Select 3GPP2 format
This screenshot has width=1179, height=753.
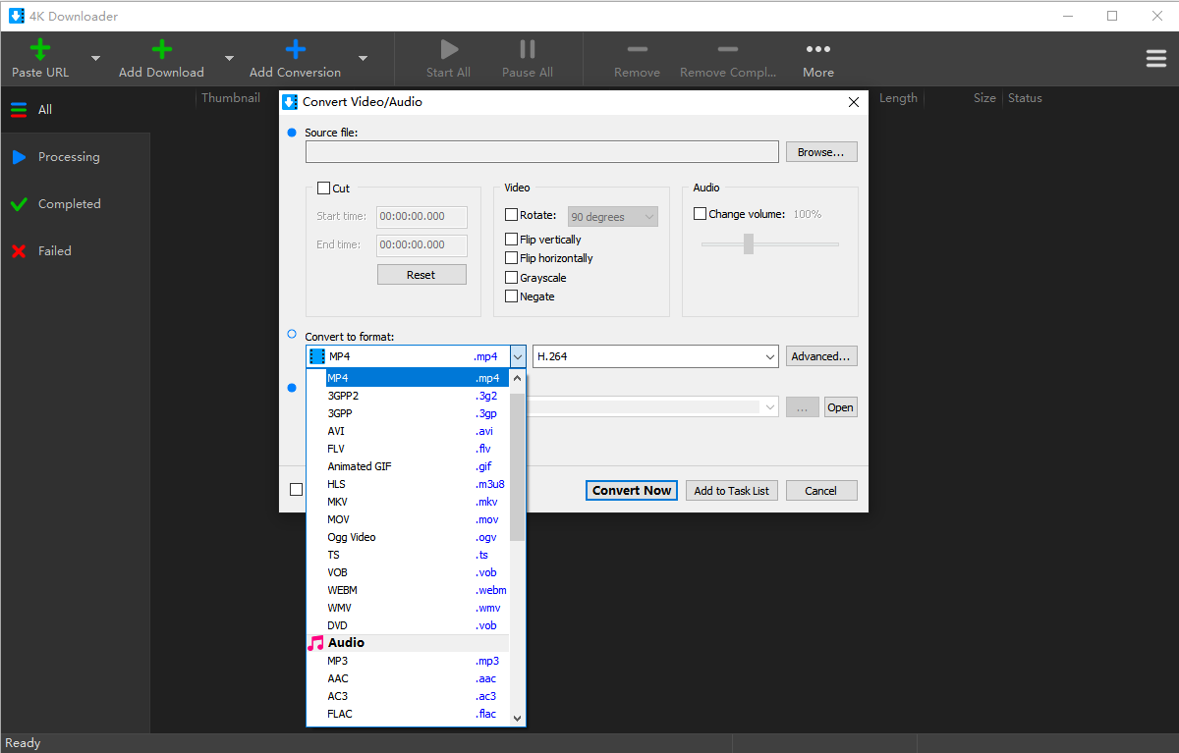pyautogui.click(x=408, y=396)
